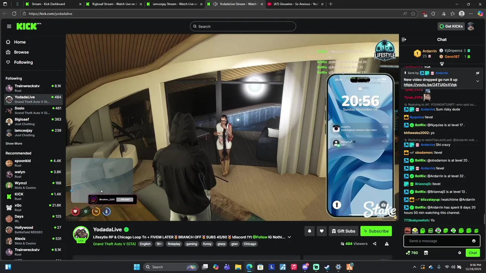Click the 484 Viewers count
The height and width of the screenshot is (273, 486).
(354, 244)
